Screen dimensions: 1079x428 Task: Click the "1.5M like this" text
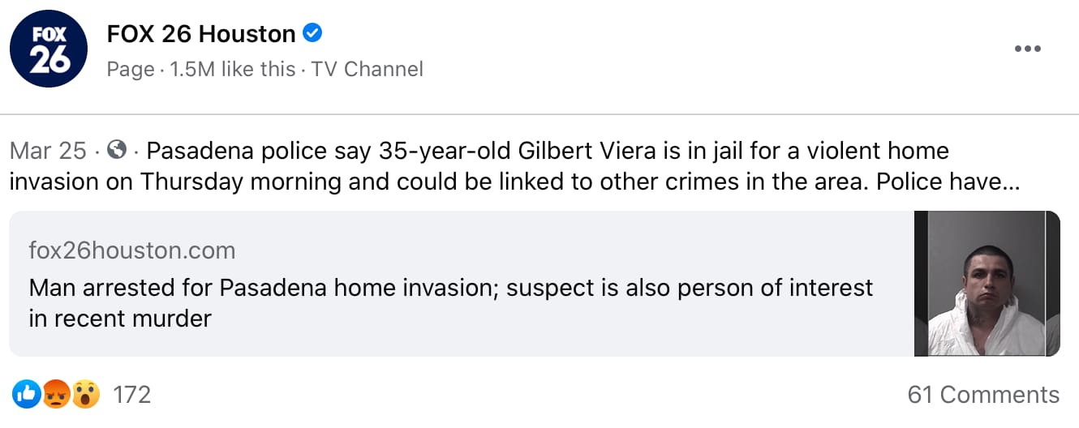pyautogui.click(x=232, y=70)
